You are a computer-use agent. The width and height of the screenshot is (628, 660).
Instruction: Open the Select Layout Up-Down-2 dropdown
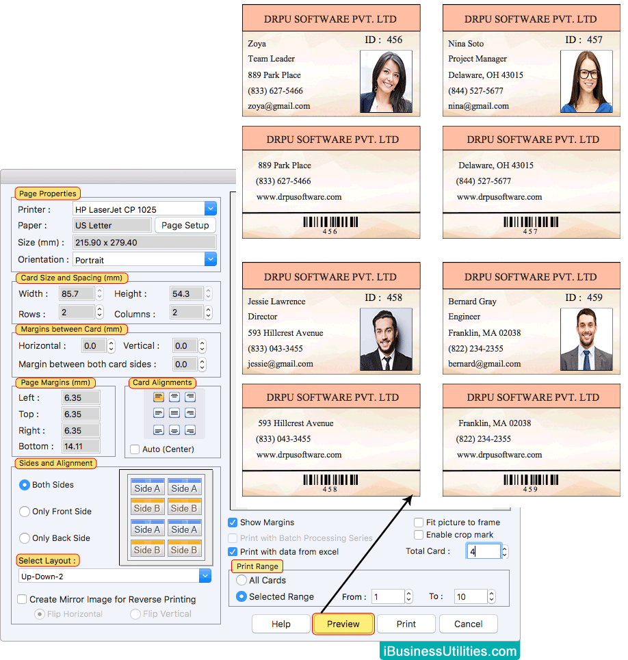[205, 576]
